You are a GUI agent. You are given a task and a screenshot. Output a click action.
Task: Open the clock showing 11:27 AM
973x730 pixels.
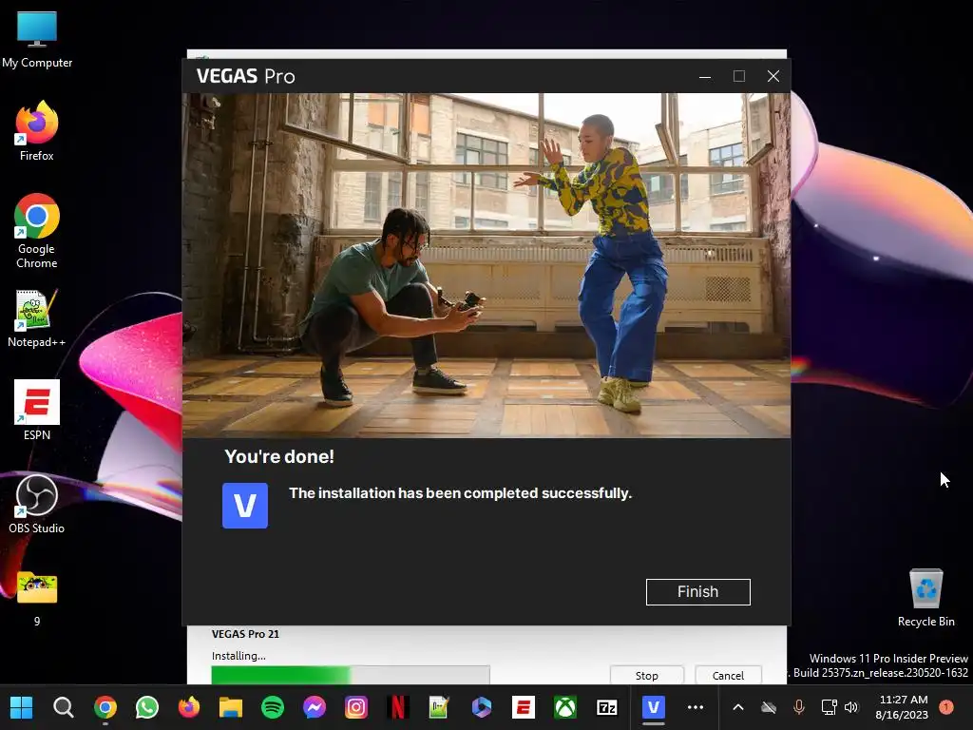903,707
